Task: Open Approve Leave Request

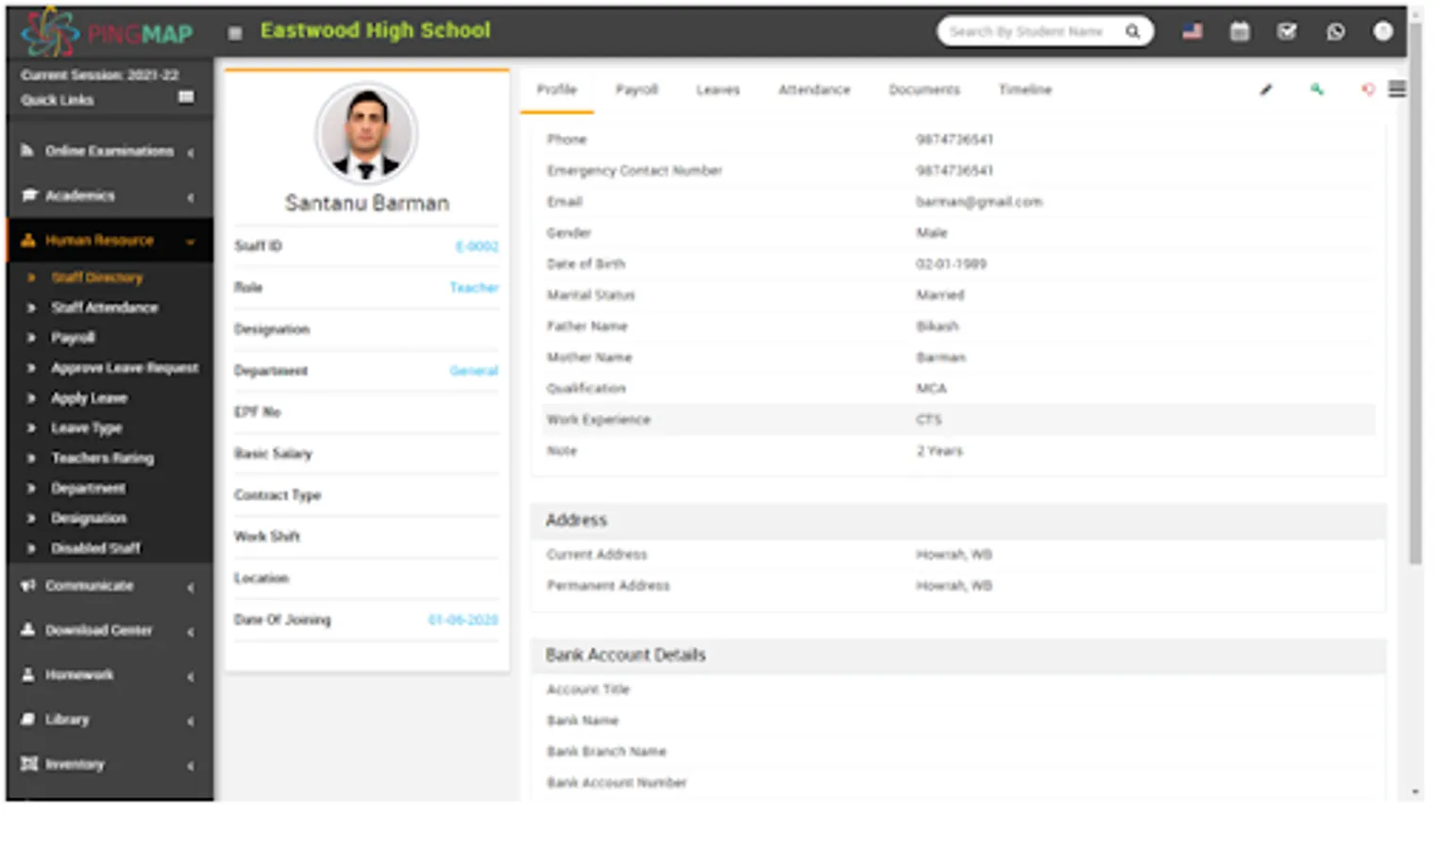Action: coord(125,368)
